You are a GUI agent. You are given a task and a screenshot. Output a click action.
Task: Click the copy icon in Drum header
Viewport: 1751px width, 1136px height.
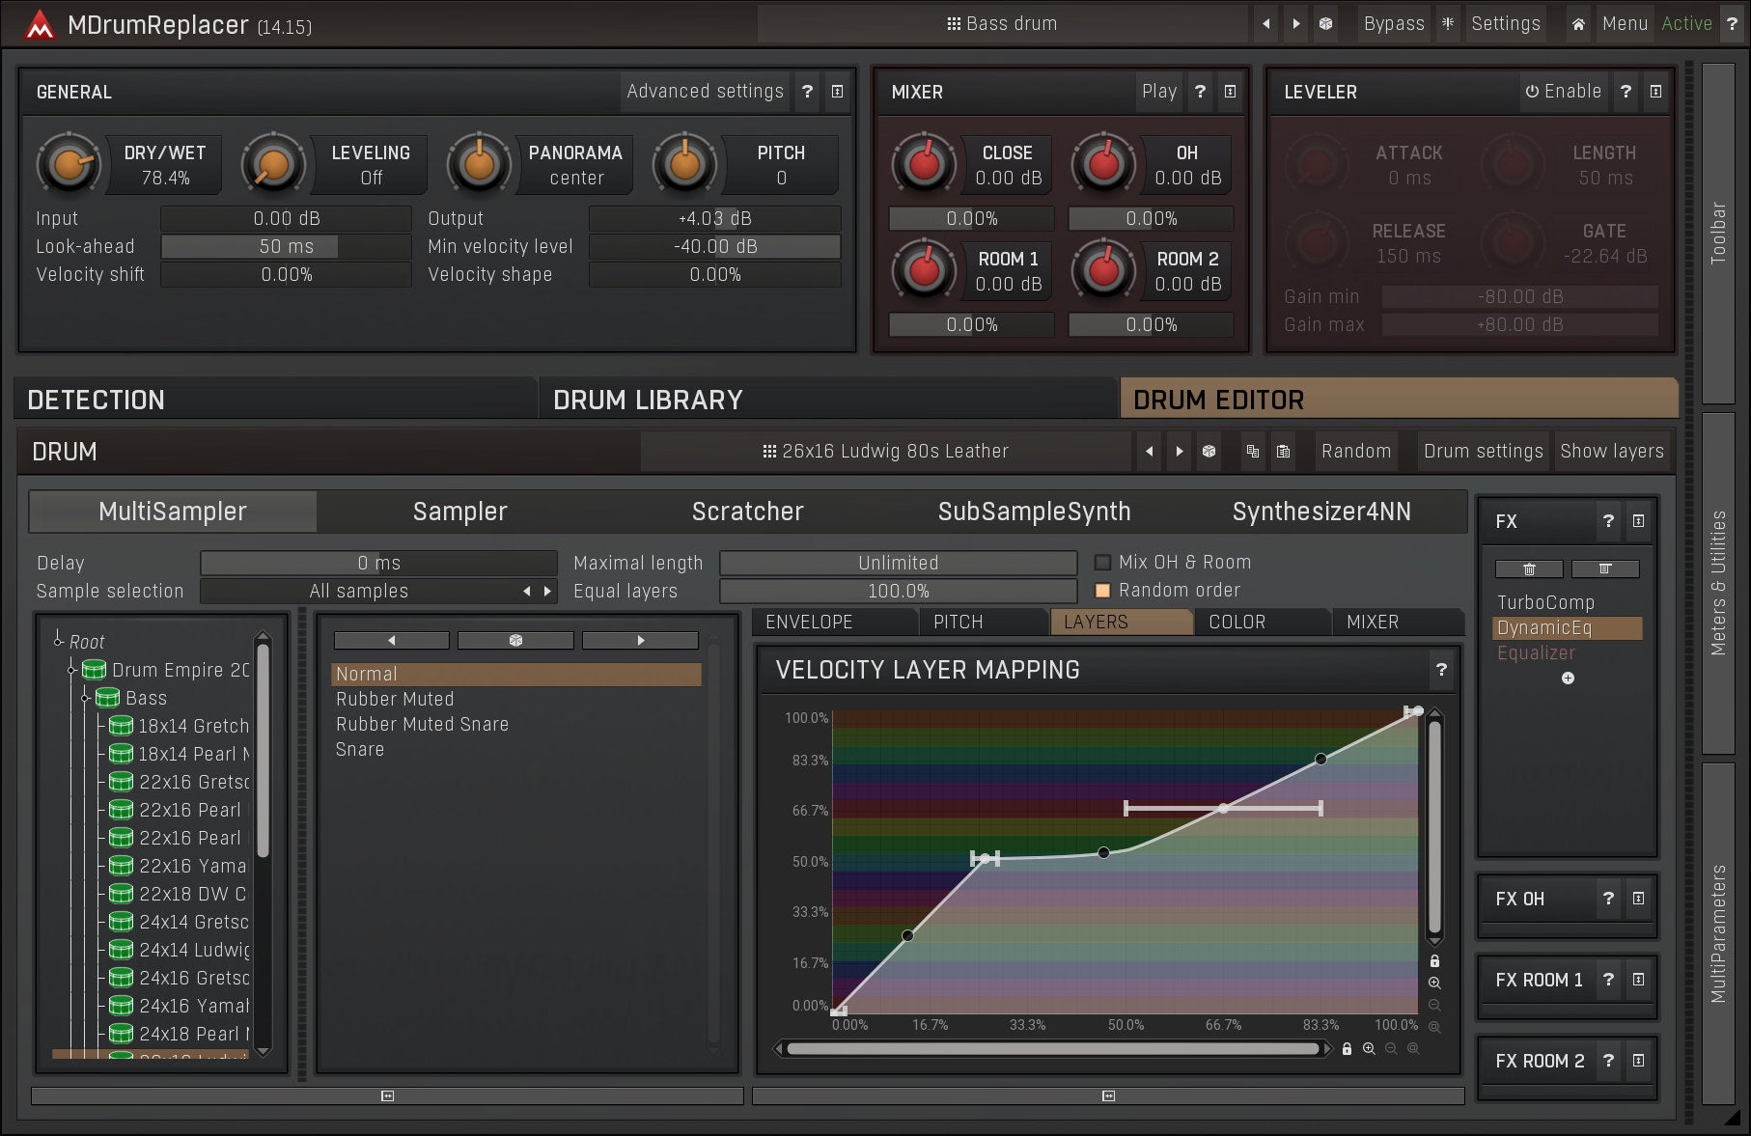pyautogui.click(x=1253, y=452)
